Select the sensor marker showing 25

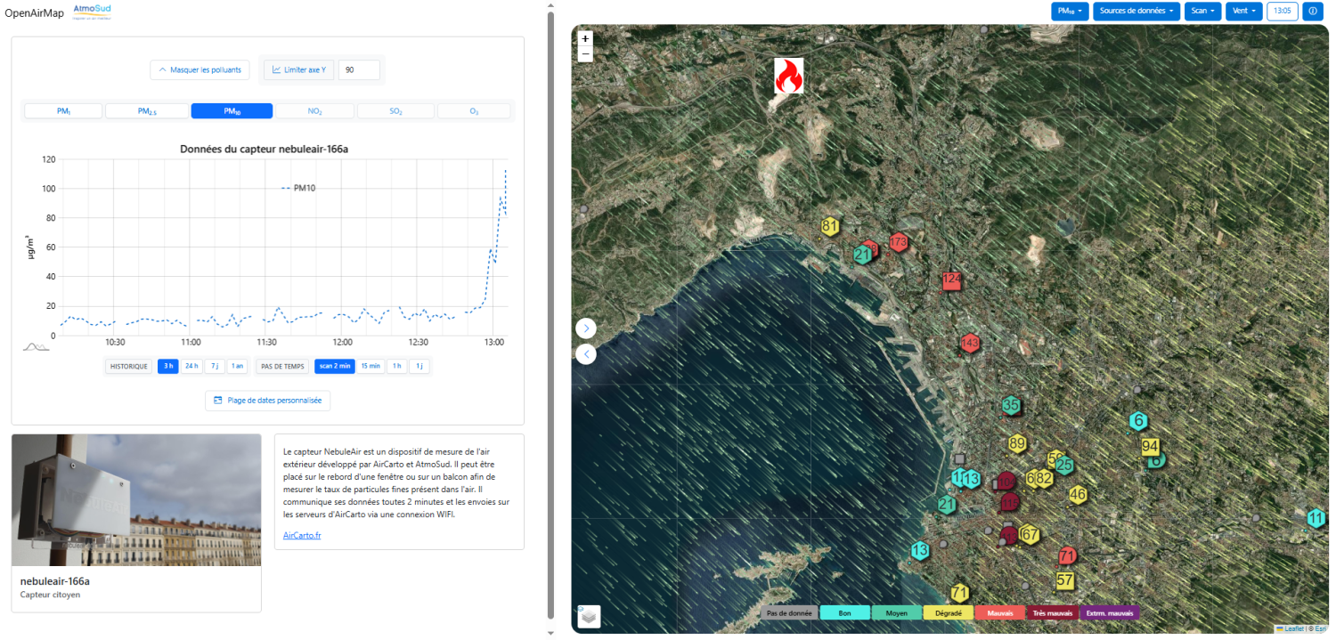coord(1063,465)
